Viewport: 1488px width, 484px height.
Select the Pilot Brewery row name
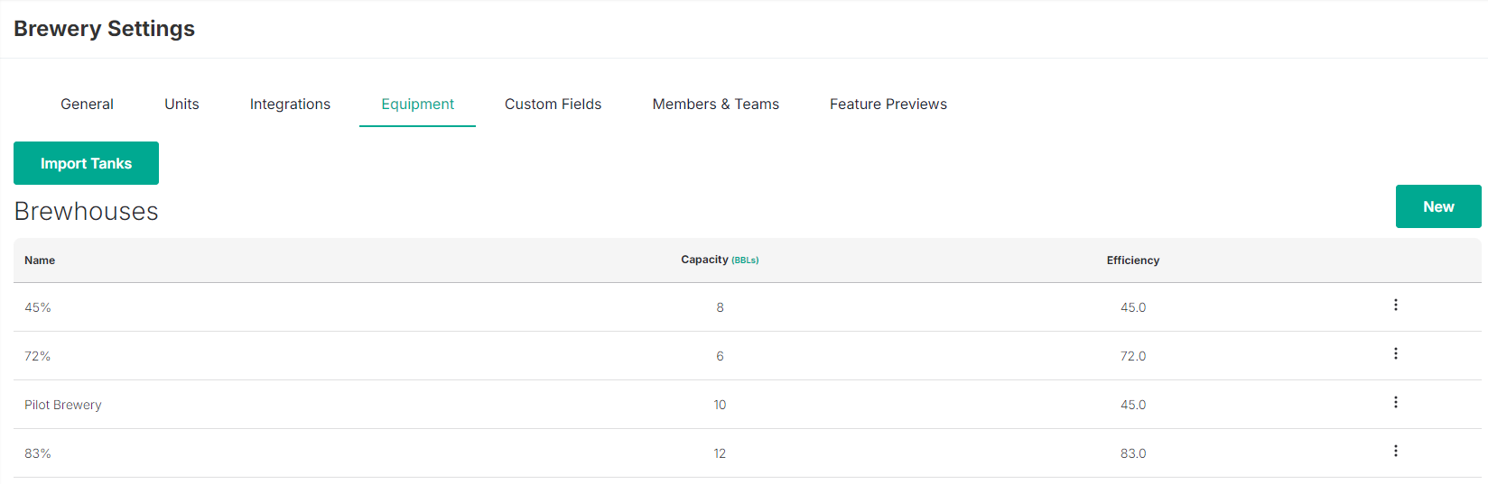click(63, 405)
